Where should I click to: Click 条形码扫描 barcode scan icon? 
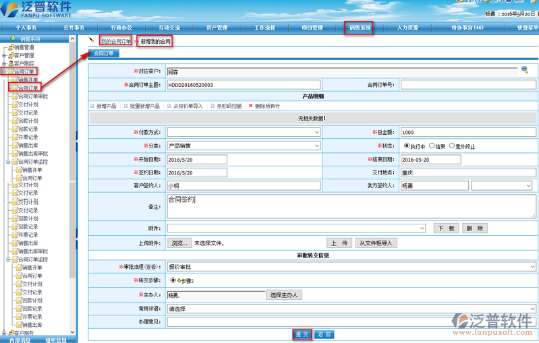click(212, 106)
